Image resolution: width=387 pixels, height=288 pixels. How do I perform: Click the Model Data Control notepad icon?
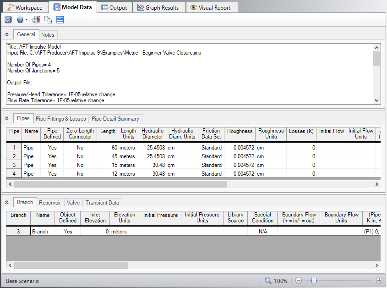click(x=8, y=20)
